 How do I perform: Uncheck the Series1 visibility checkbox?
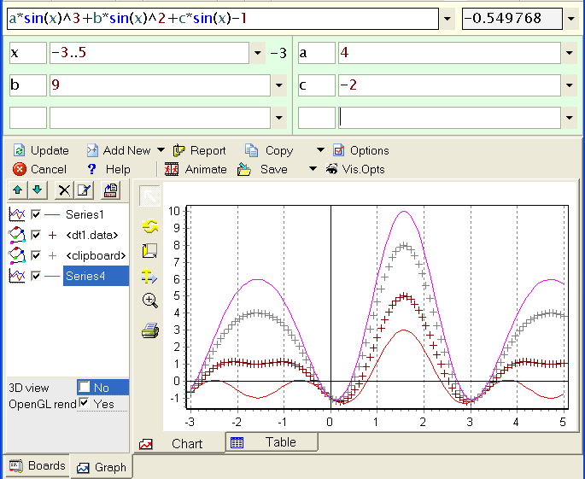pyautogui.click(x=36, y=214)
